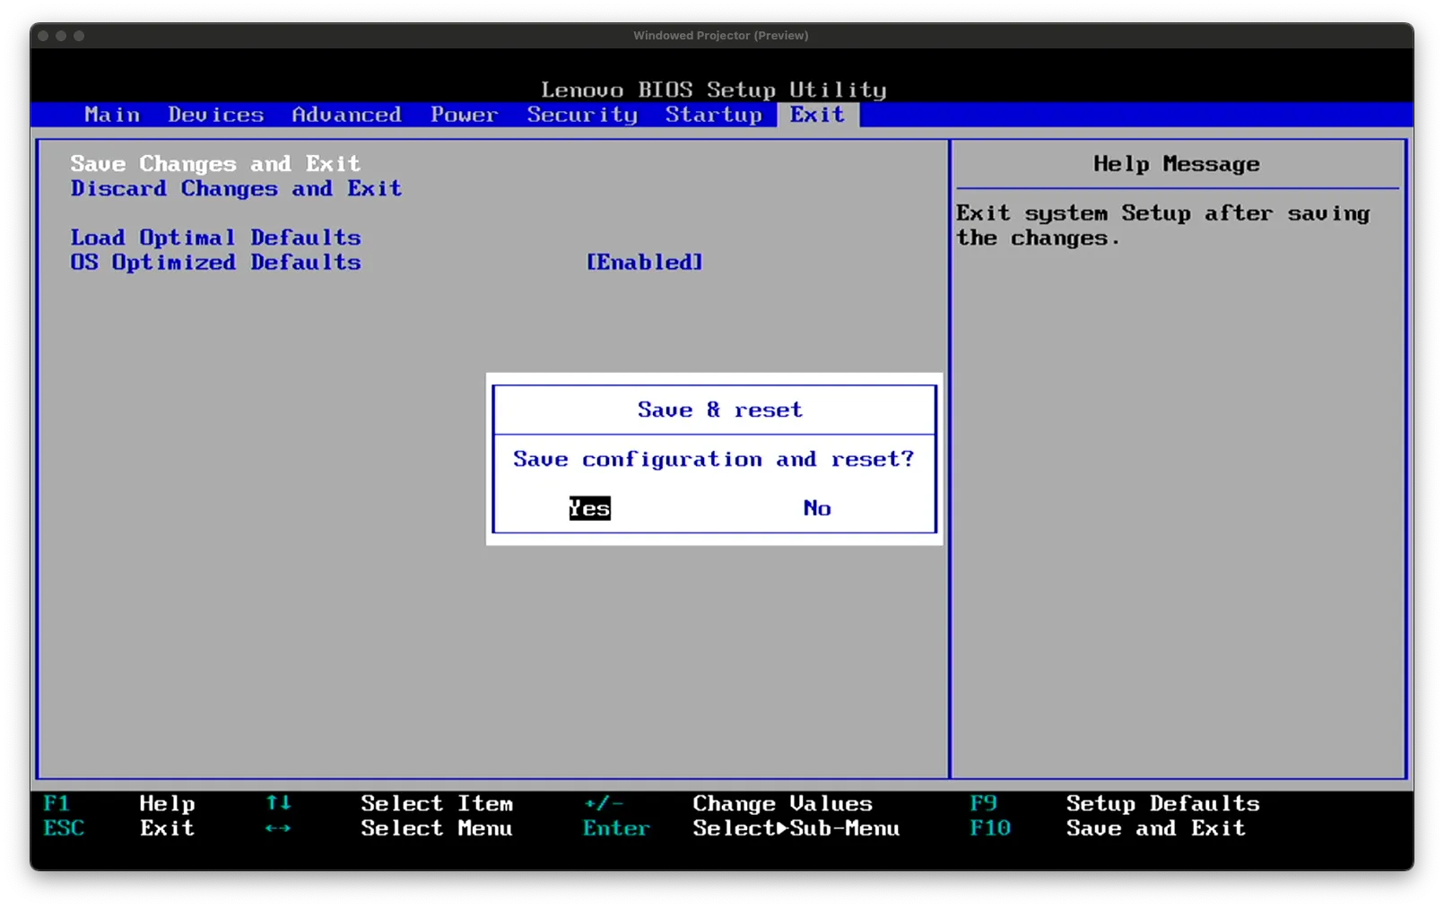Click the F10 Save and Exit hint
This screenshot has width=1444, height=908.
tap(1108, 828)
